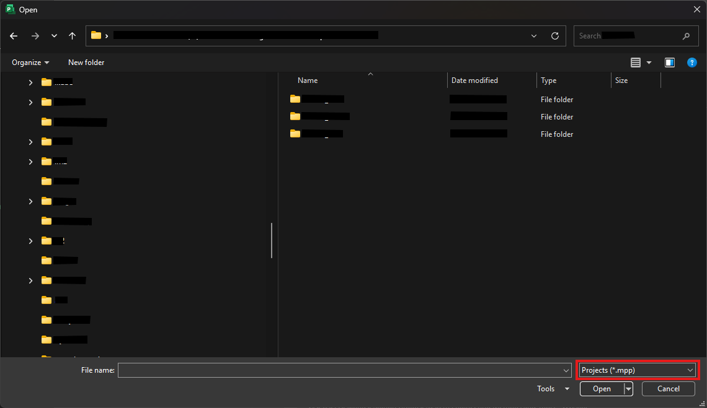
Task: Go up one folder level
Action: [72, 35]
